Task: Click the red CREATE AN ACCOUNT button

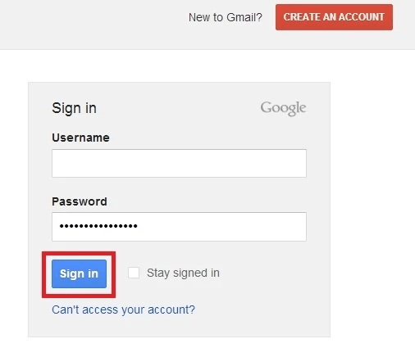Action: coord(334,17)
